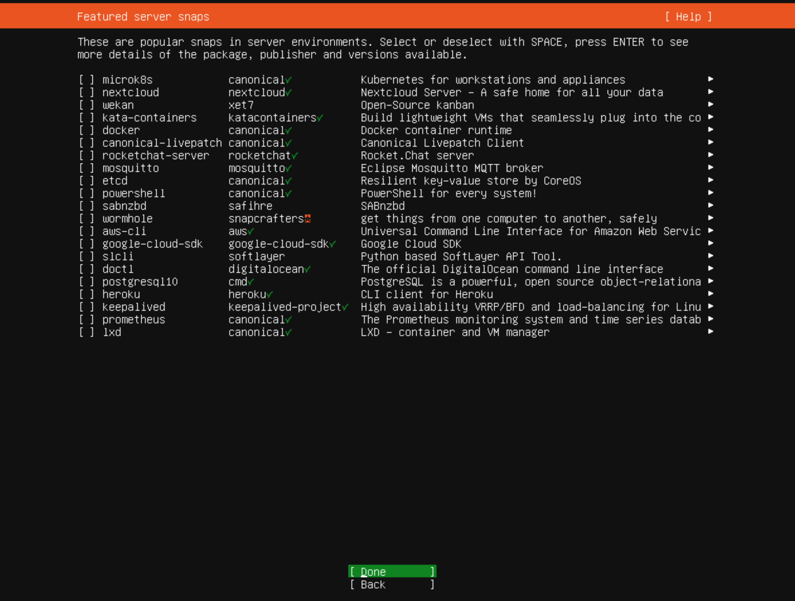
Task: Toggle the kata-containers checkbox
Action: click(87, 118)
